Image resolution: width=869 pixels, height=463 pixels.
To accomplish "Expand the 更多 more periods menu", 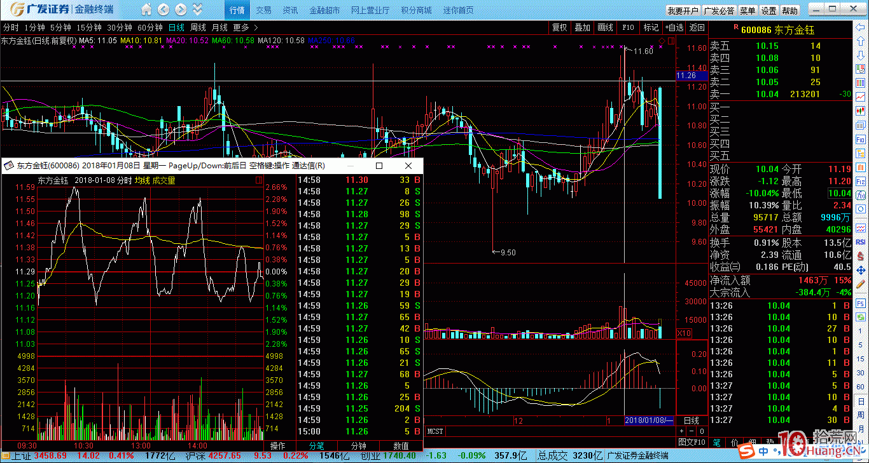I will tap(246, 27).
